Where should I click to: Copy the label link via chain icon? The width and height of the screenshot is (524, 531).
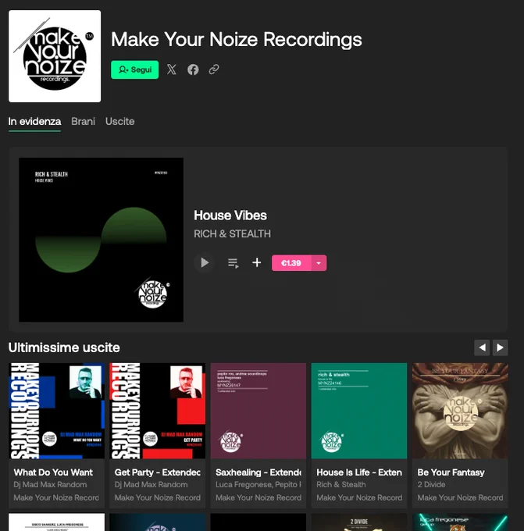pyautogui.click(x=214, y=69)
